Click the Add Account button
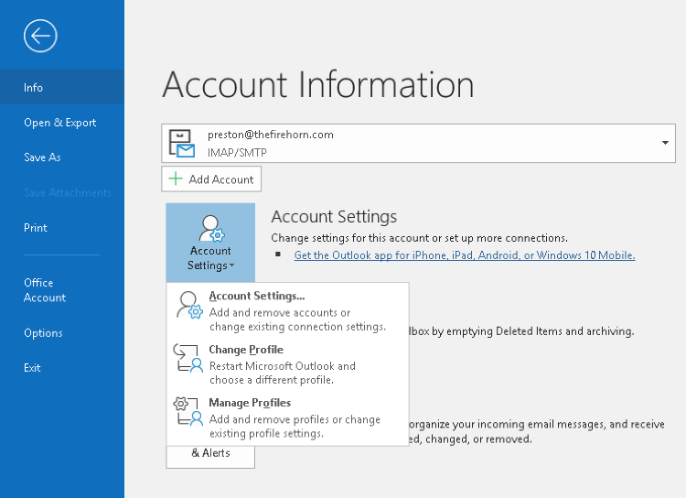Screen dimensions: 686x498 [211, 179]
